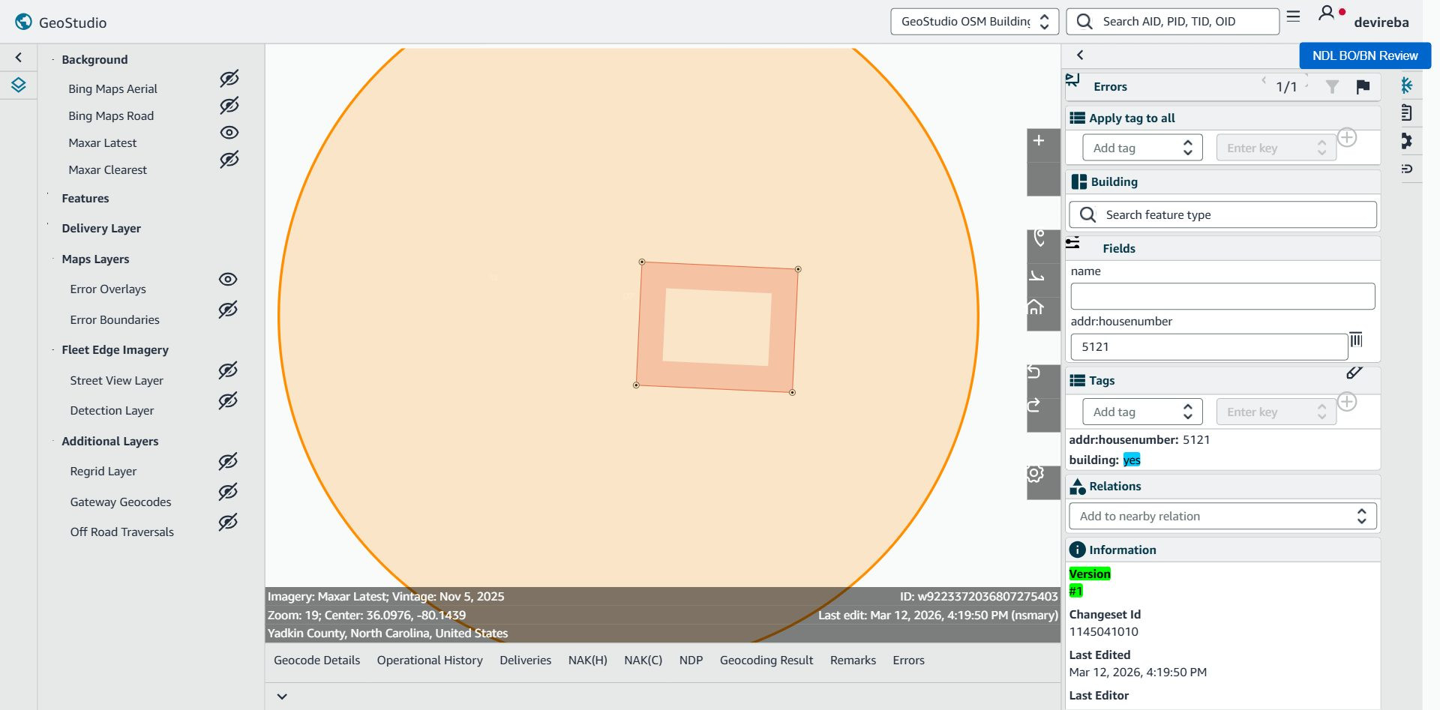Click the plus circle in Tags section
Screen dimensions: 1440x710
click(x=1347, y=402)
